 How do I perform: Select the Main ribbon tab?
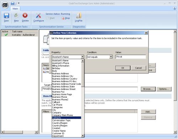(15, 9)
